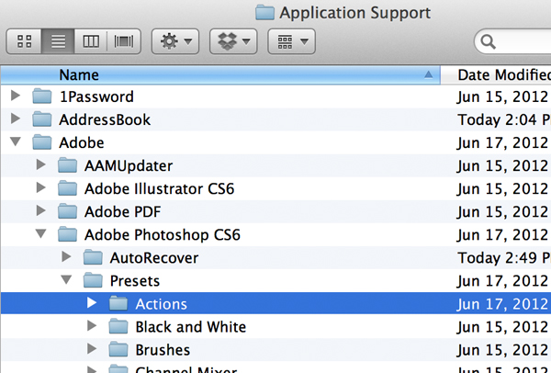Expand the AutoRecover folder

pyautogui.click(x=66, y=256)
